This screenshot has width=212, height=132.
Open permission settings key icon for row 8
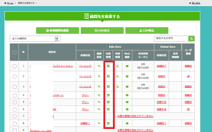(x=99, y=123)
